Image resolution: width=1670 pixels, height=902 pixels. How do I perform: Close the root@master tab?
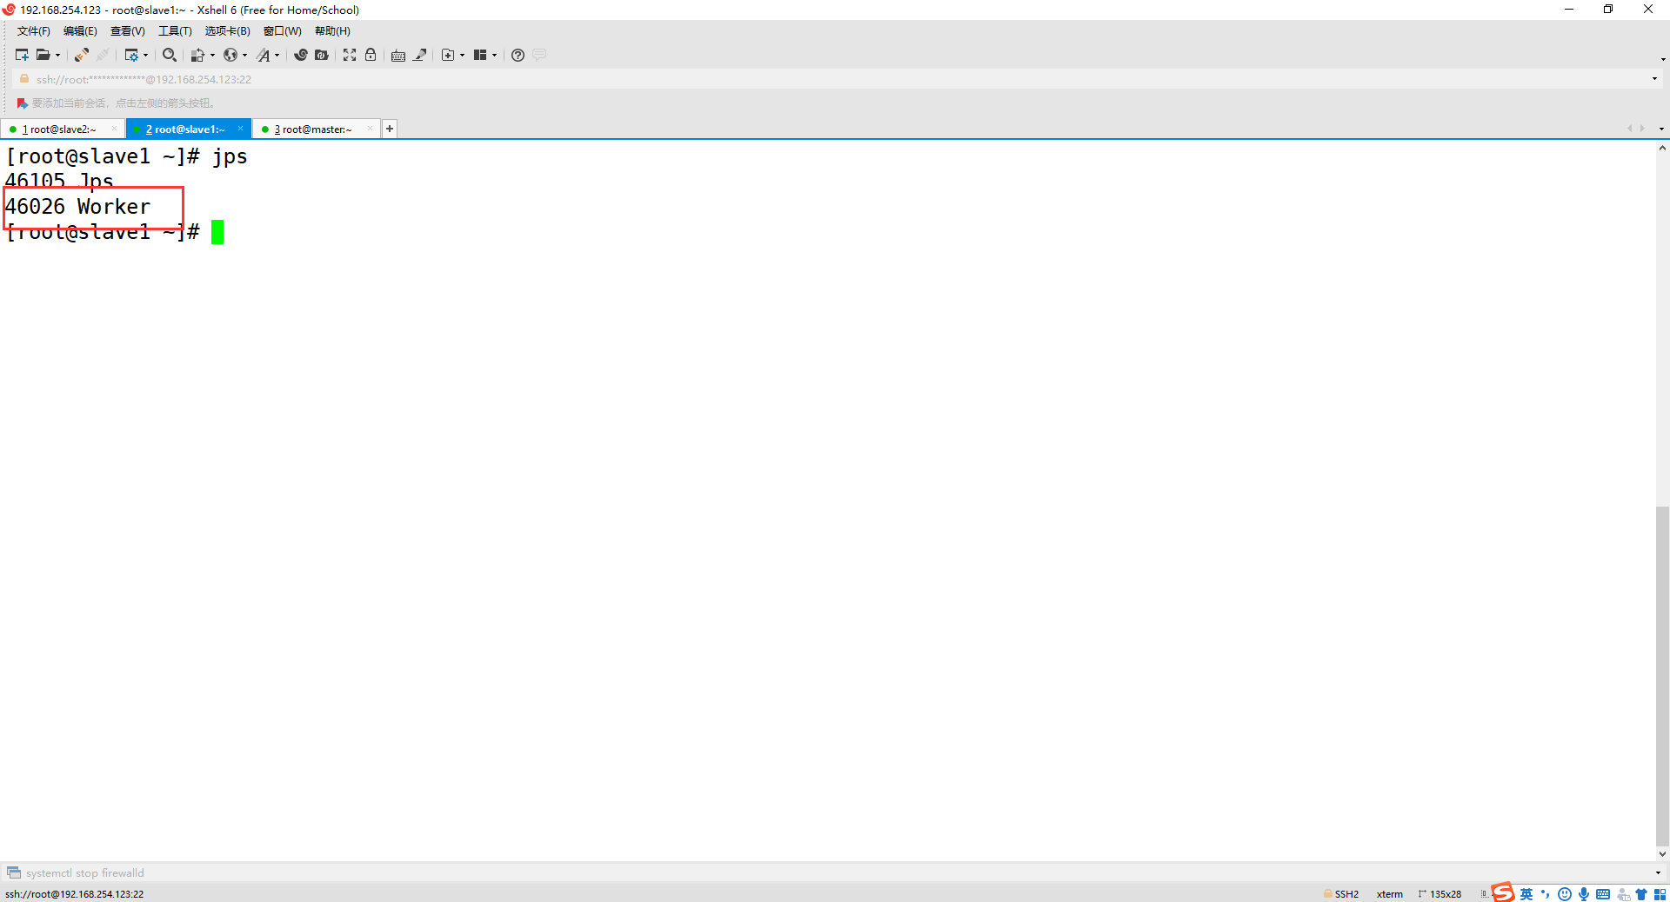click(x=370, y=129)
